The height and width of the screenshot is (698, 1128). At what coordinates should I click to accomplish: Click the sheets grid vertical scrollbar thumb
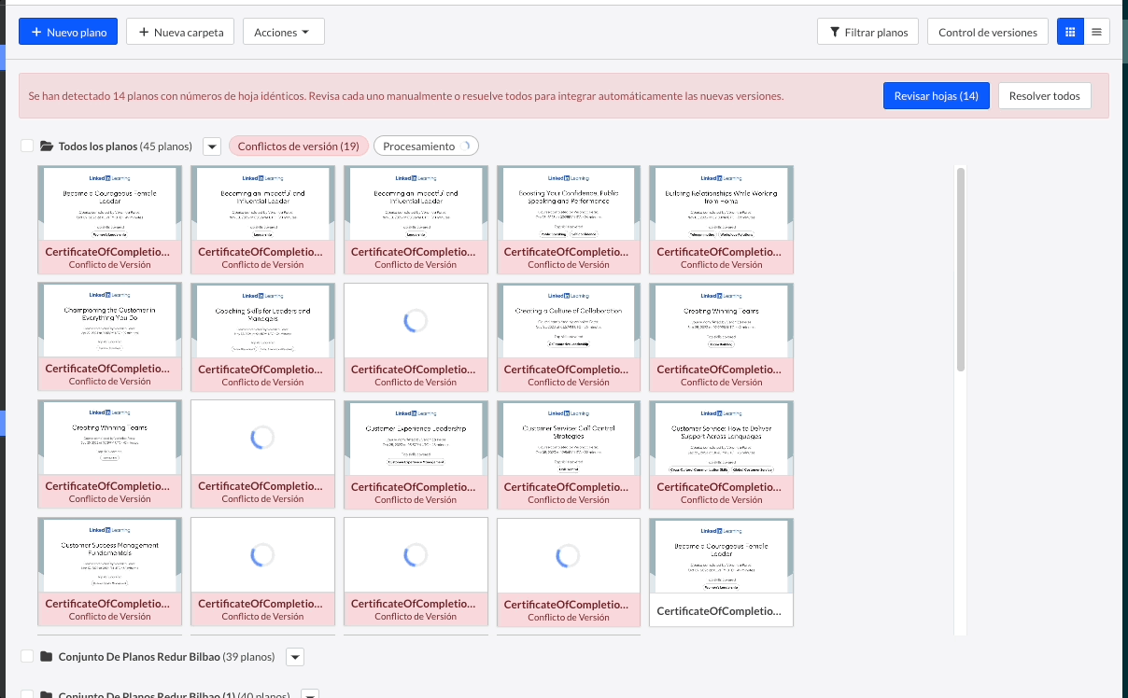960,269
